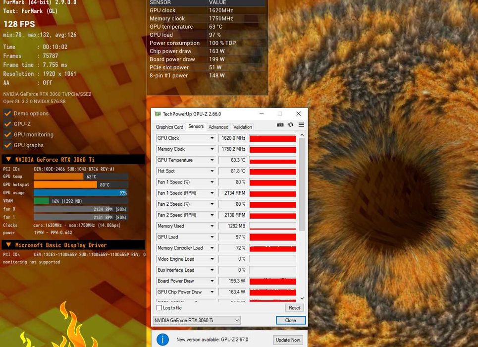Open the GPU Chip Power Draw dropdown

coord(212,292)
